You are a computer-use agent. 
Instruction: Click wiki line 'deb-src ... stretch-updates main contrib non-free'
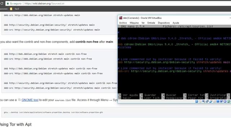[x=53, y=73]
